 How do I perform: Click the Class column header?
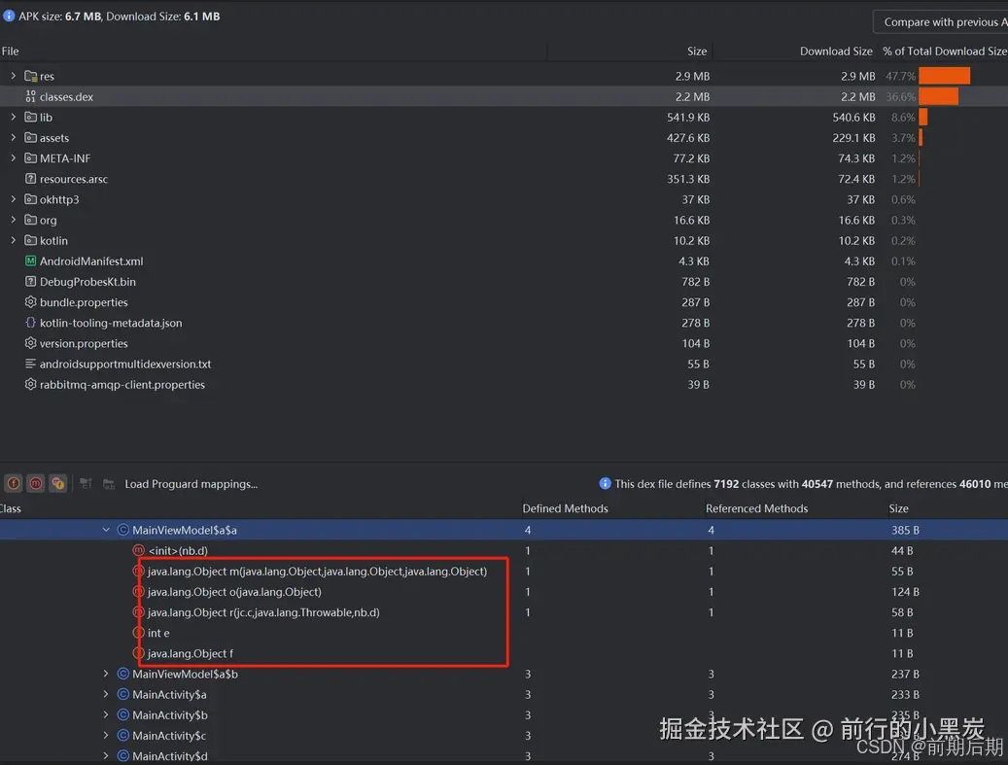pyautogui.click(x=11, y=508)
